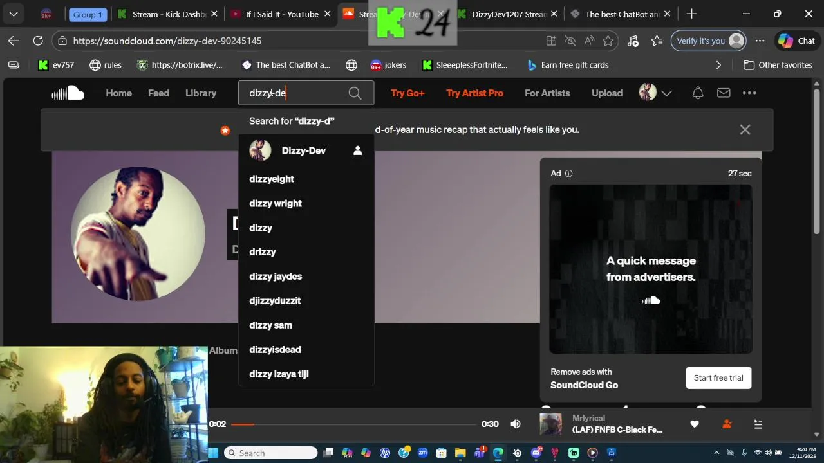824x463 pixels.
Task: Click the add-app icon in address bar
Action: [551, 41]
